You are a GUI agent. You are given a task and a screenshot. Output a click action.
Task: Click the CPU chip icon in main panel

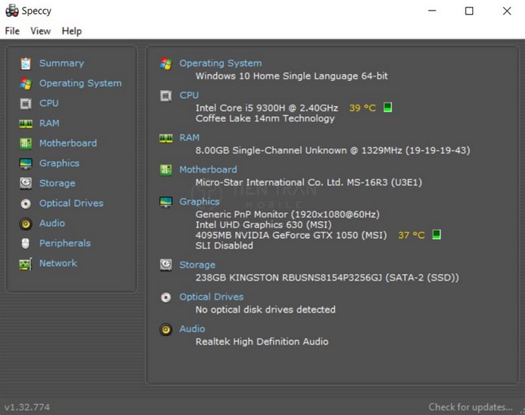(x=166, y=95)
